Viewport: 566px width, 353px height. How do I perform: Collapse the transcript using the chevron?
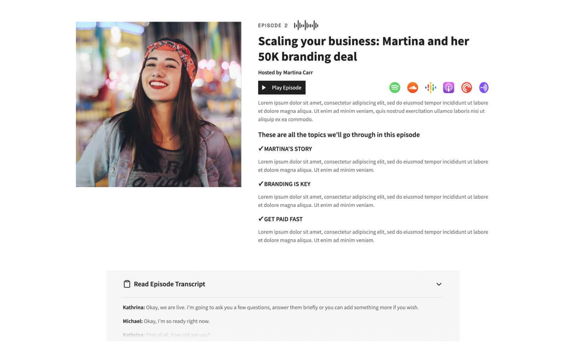439,284
